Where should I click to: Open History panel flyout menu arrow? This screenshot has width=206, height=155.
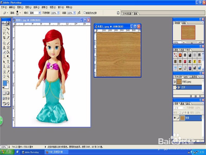tap(203, 76)
